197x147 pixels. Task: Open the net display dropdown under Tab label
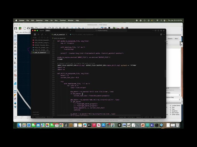point(174,95)
